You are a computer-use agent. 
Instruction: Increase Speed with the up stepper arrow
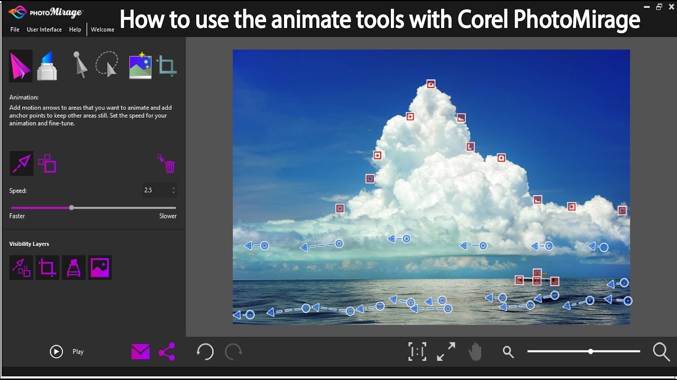(173, 187)
